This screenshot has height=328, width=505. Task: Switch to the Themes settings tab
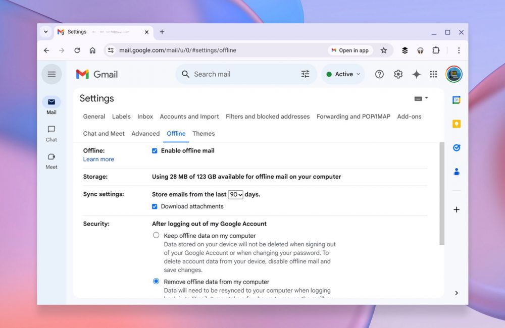tap(204, 134)
